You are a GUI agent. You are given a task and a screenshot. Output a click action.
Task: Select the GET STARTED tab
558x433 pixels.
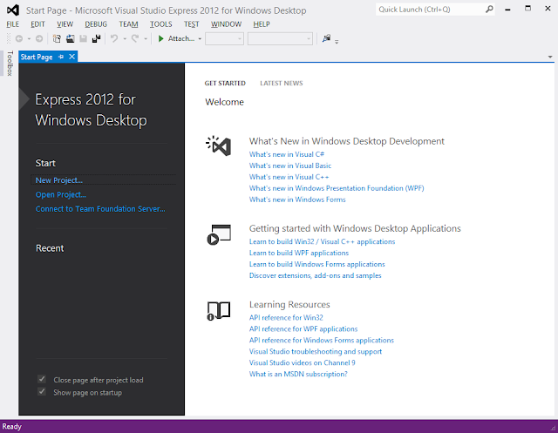[225, 83]
